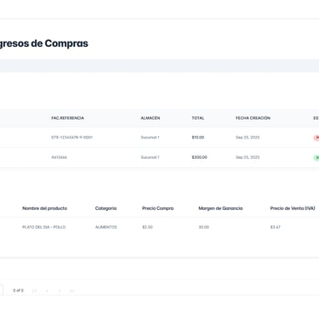Go to last page in pagination
The width and height of the screenshot is (319, 311).
72,291
